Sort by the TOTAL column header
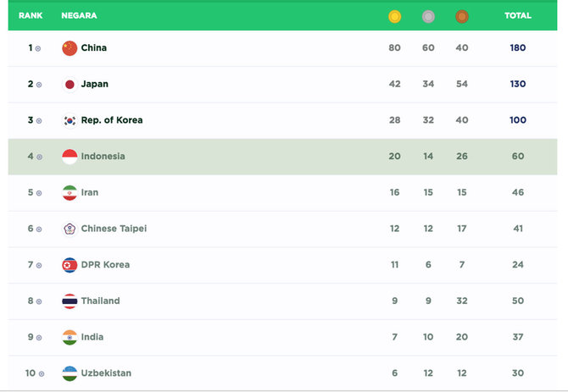The image size is (568, 392). coord(518,15)
